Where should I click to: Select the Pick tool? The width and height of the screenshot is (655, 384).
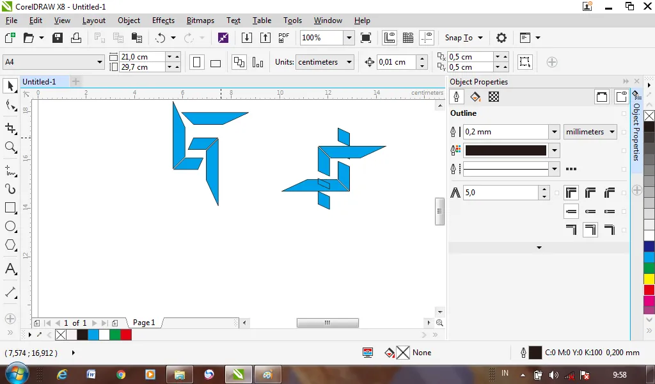(x=10, y=86)
